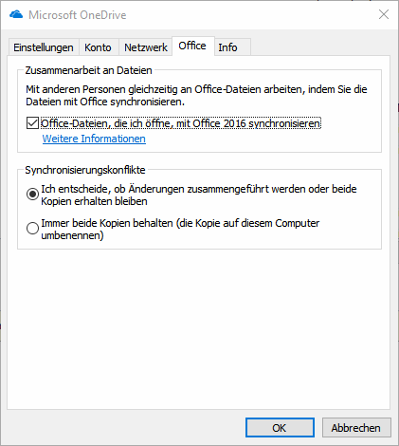
Task: Click the 'Zusammenarbeit an Dateien' group heading
Action: (88, 70)
